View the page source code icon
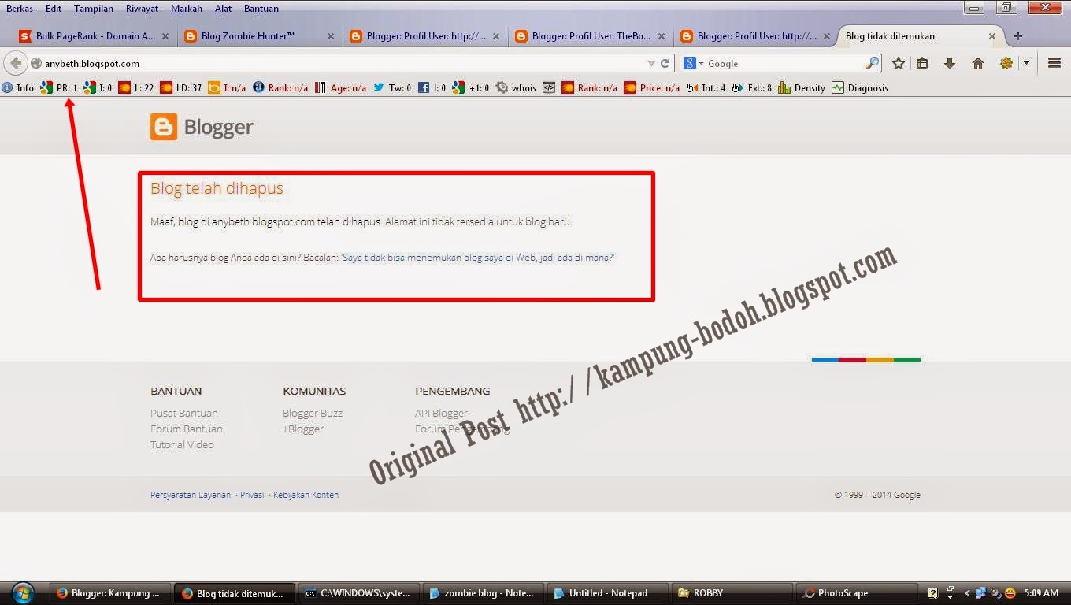 coord(549,87)
